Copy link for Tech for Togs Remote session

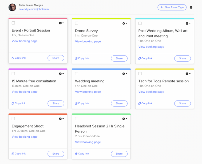tap(145, 103)
